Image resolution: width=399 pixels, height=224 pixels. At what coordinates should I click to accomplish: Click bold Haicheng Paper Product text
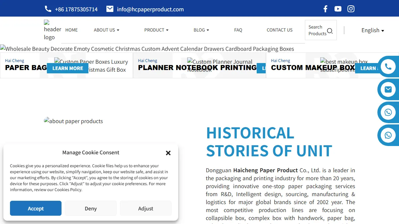266,170
